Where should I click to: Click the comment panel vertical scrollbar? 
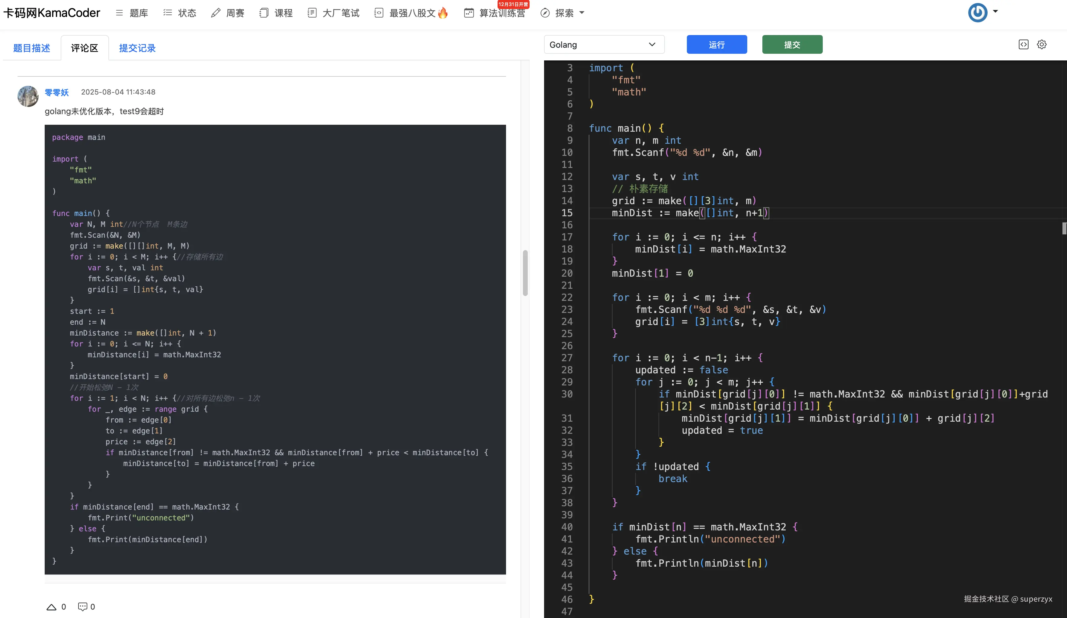pyautogui.click(x=525, y=273)
